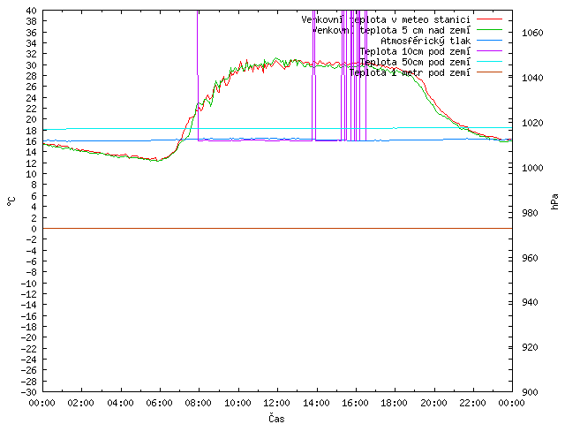This screenshot has height=424, width=565.
Task: Click legend label 'Teplota 1 metr pod zemí'
Action: tap(410, 72)
